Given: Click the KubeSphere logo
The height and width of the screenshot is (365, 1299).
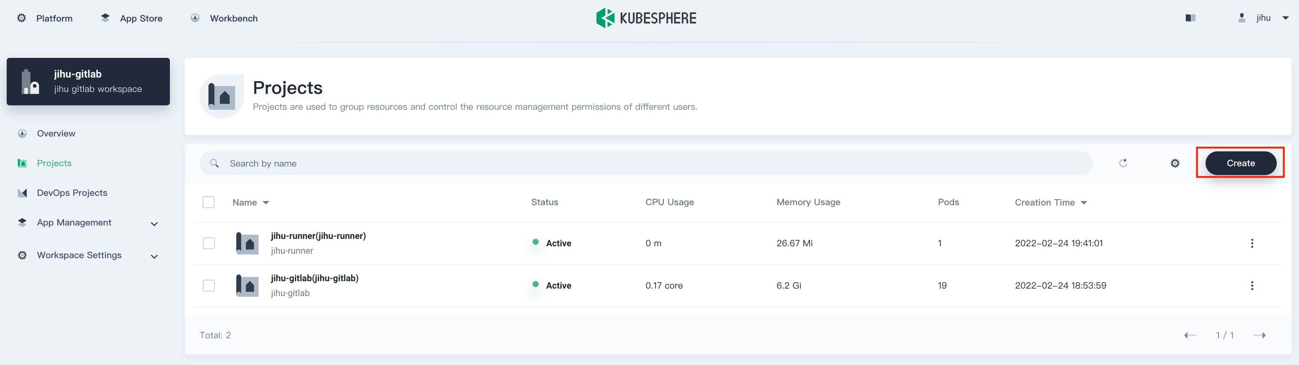Looking at the screenshot, I should tap(646, 18).
